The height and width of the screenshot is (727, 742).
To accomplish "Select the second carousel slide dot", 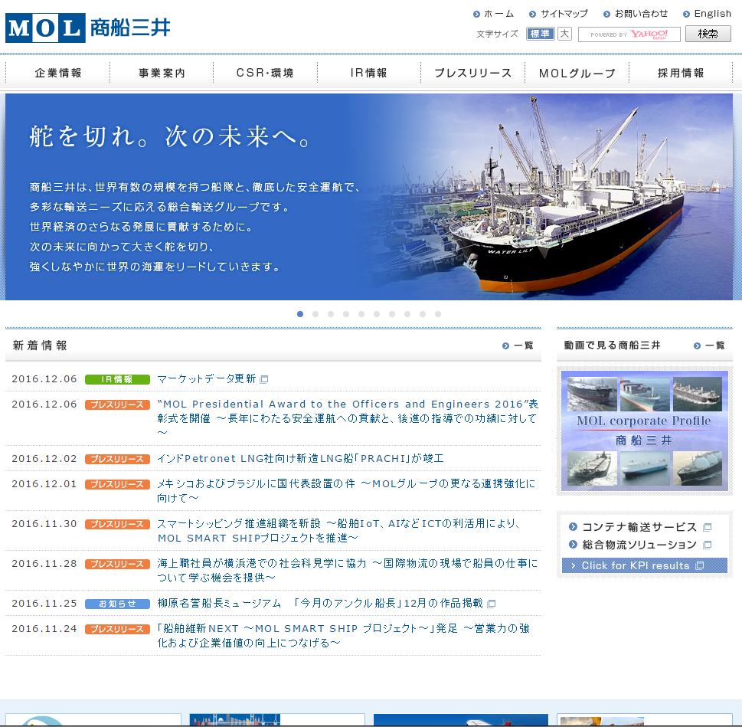I will pyautogui.click(x=315, y=314).
